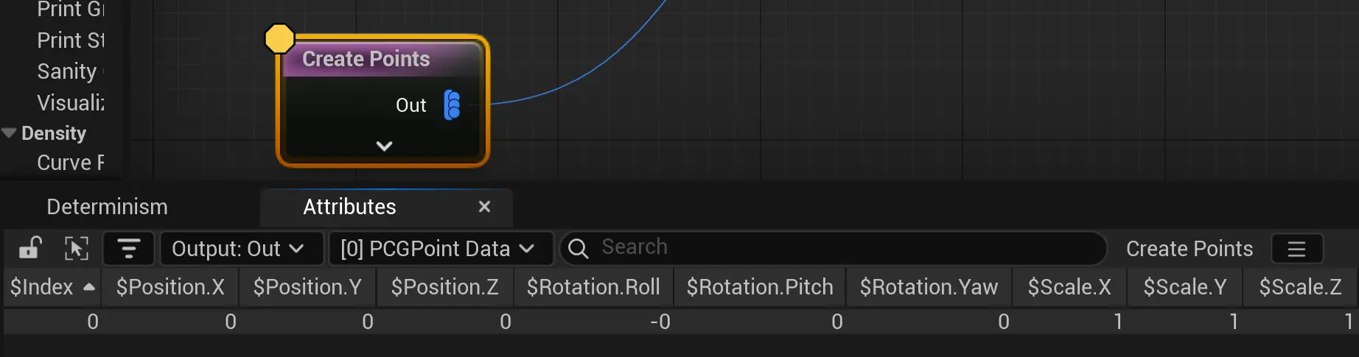The width and height of the screenshot is (1359, 357).
Task: Open the filter options icon
Action: [x=128, y=248]
